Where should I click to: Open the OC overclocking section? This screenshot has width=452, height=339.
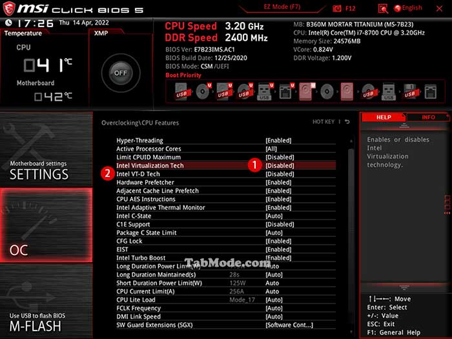pyautogui.click(x=46, y=225)
